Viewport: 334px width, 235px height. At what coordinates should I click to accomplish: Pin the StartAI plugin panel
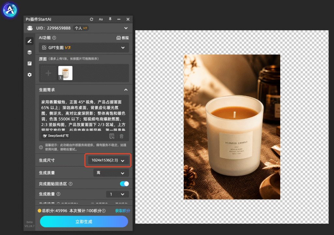click(110, 19)
